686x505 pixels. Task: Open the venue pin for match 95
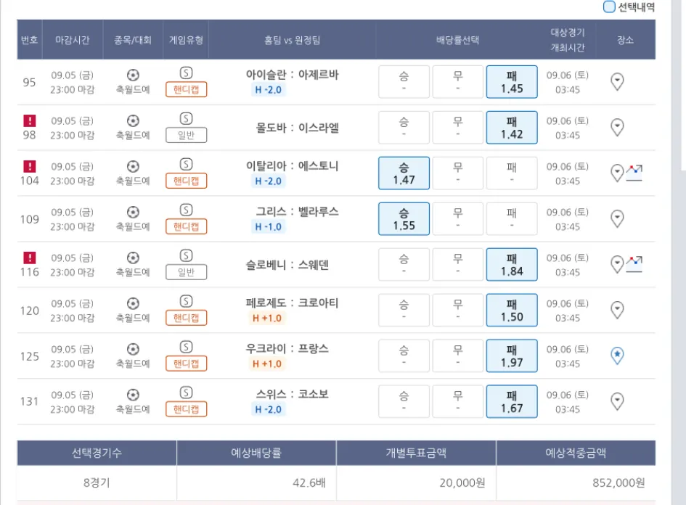pos(617,81)
